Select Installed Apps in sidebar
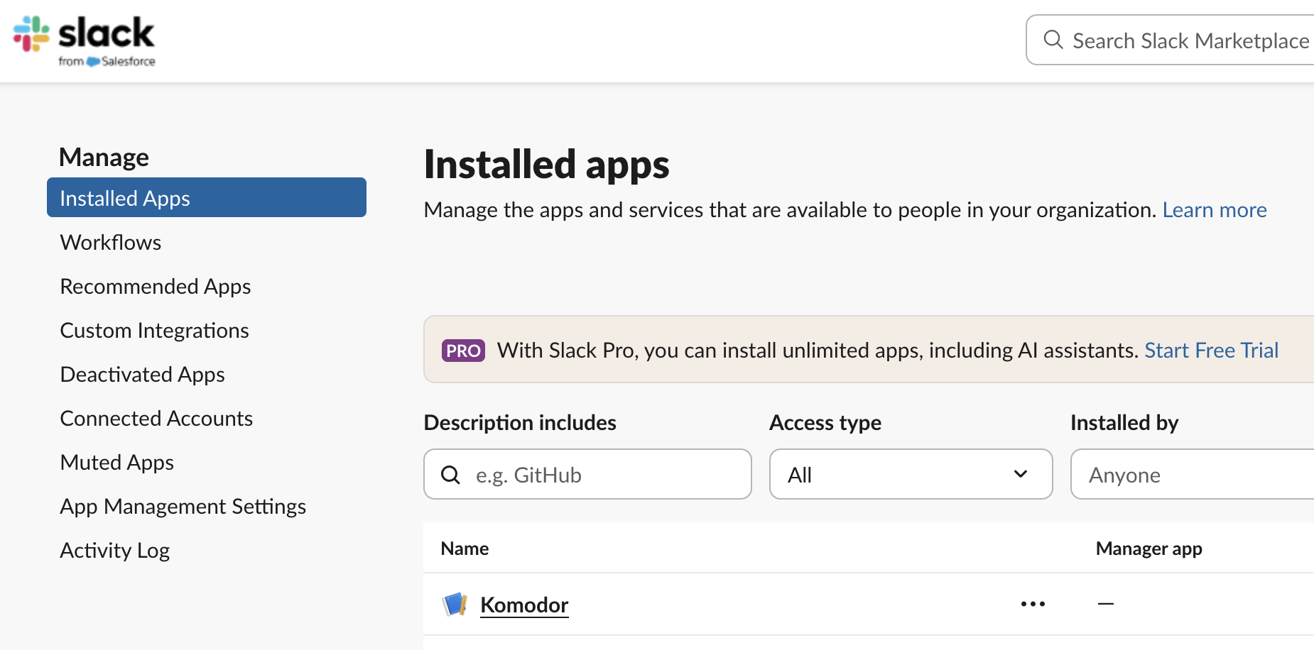This screenshot has height=650, width=1314. click(207, 197)
